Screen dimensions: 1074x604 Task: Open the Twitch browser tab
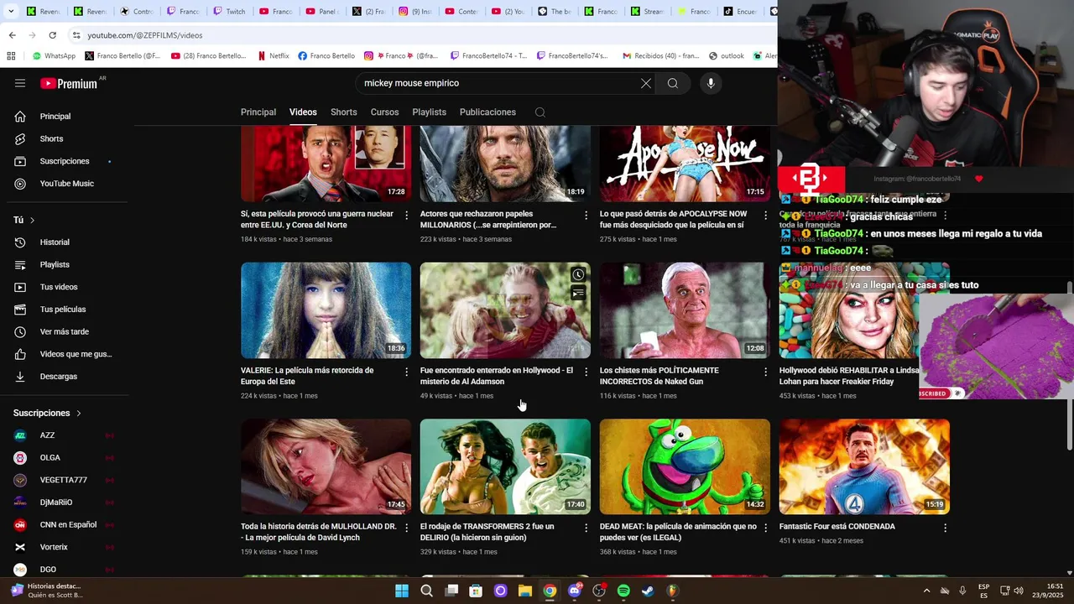(x=229, y=12)
